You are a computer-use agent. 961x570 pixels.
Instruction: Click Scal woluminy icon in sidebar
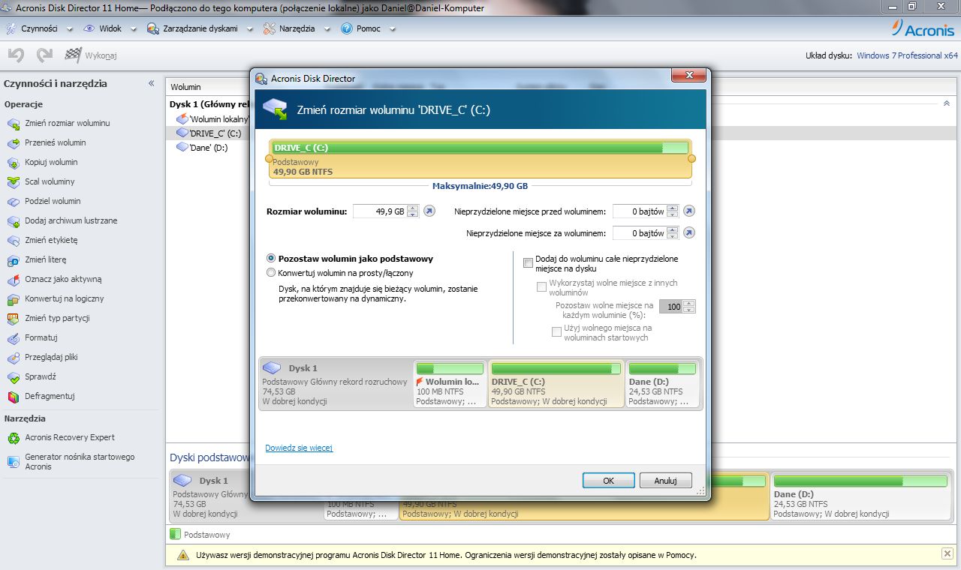point(13,181)
